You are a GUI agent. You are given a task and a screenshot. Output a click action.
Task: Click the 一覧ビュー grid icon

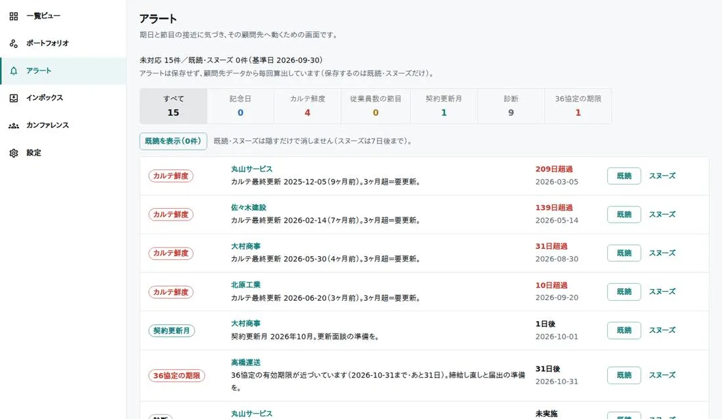(x=13, y=16)
